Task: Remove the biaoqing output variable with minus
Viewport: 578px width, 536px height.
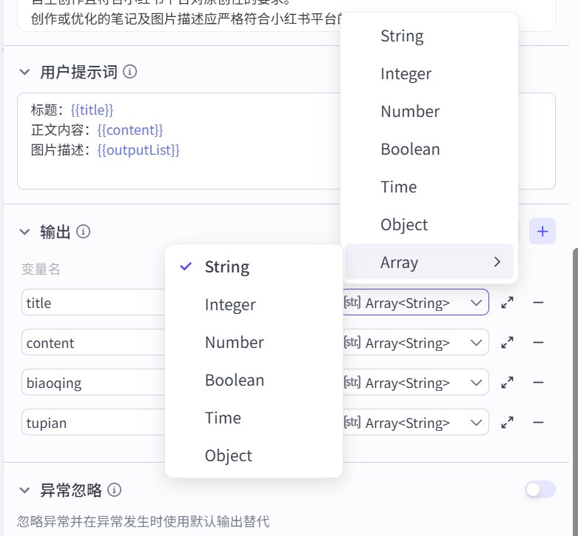Action: point(538,383)
